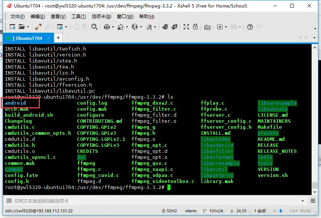
Task: Expand the Properties dropdown arrow
Action: pyautogui.click(x=66, y=27)
